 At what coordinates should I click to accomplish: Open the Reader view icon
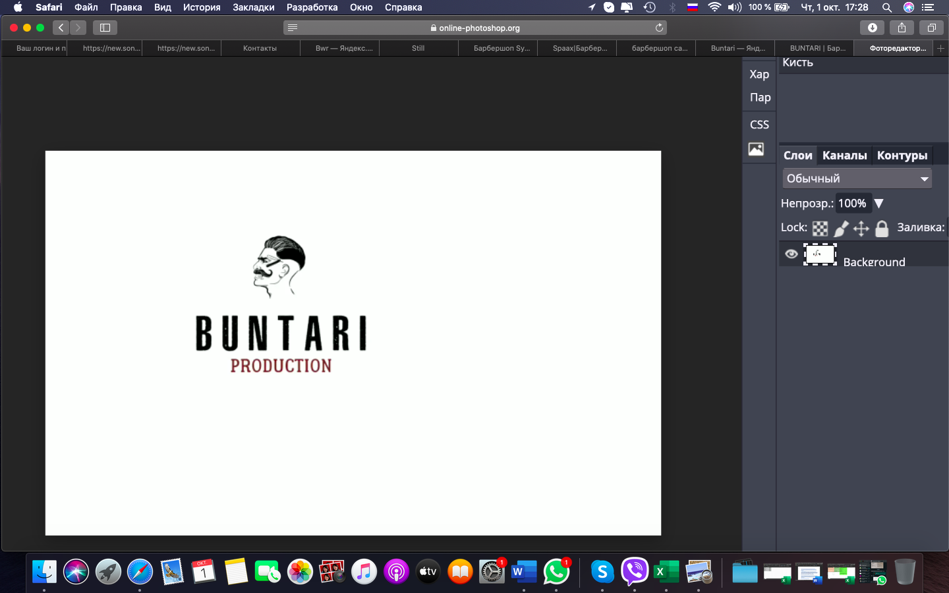[293, 28]
